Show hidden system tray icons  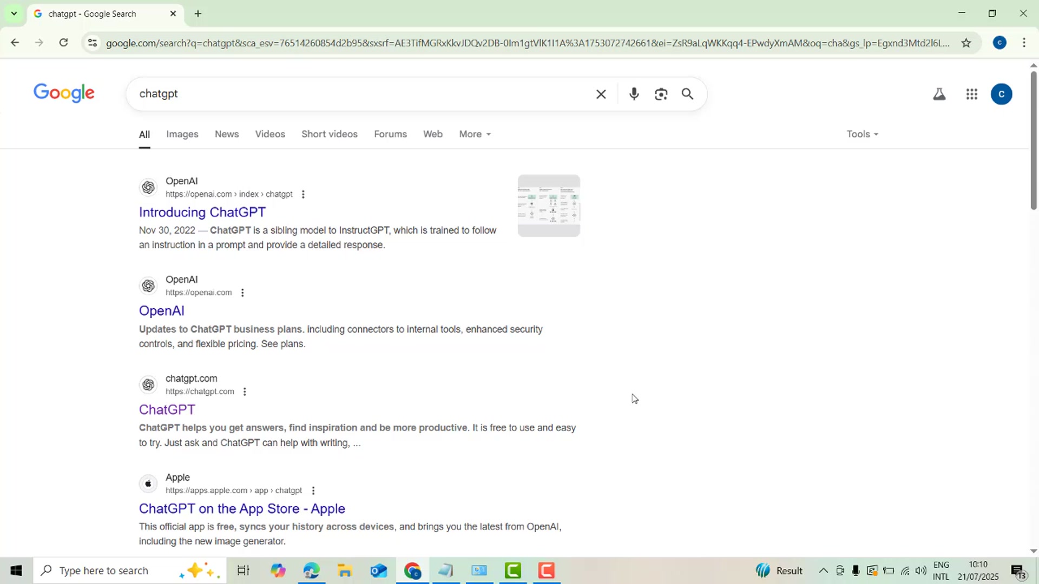[x=823, y=570]
